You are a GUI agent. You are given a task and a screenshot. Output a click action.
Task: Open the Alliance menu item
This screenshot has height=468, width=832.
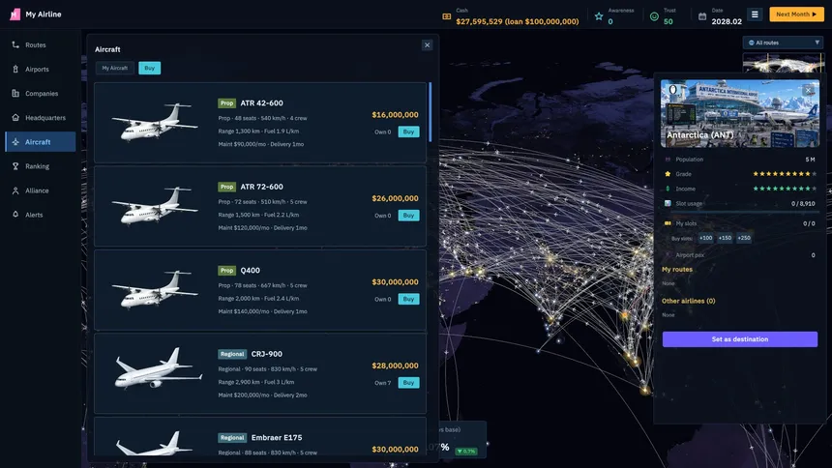pyautogui.click(x=41, y=190)
